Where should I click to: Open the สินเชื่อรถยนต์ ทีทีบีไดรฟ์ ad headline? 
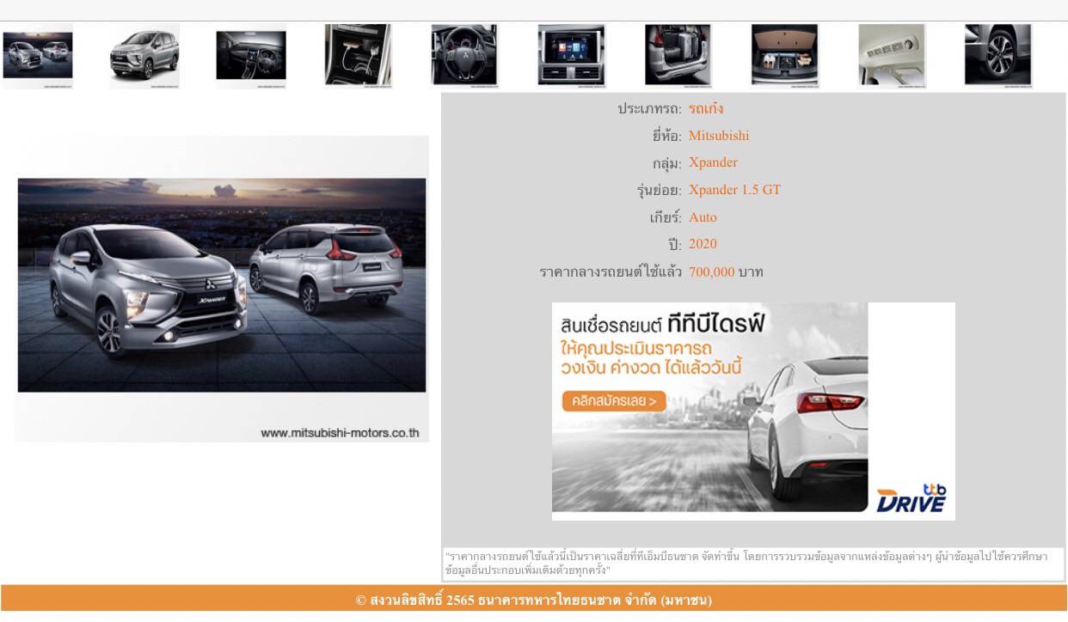click(x=662, y=325)
